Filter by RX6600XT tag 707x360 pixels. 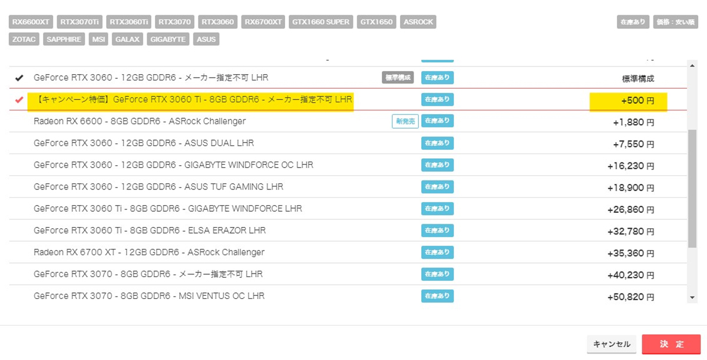pyautogui.click(x=31, y=22)
